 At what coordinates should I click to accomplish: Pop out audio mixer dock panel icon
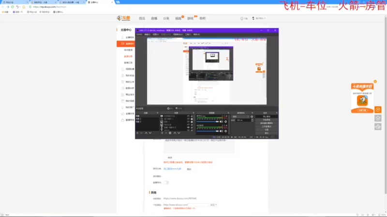tap(228, 113)
